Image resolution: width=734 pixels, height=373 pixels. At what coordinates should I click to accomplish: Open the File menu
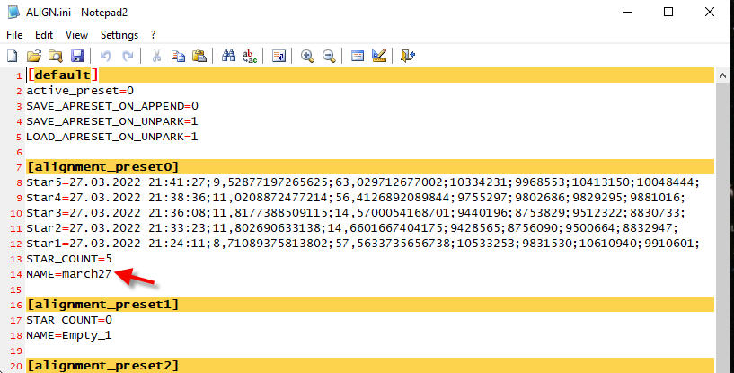[x=14, y=35]
